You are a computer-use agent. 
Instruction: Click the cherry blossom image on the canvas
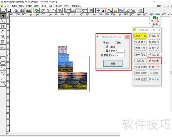[63, 50]
